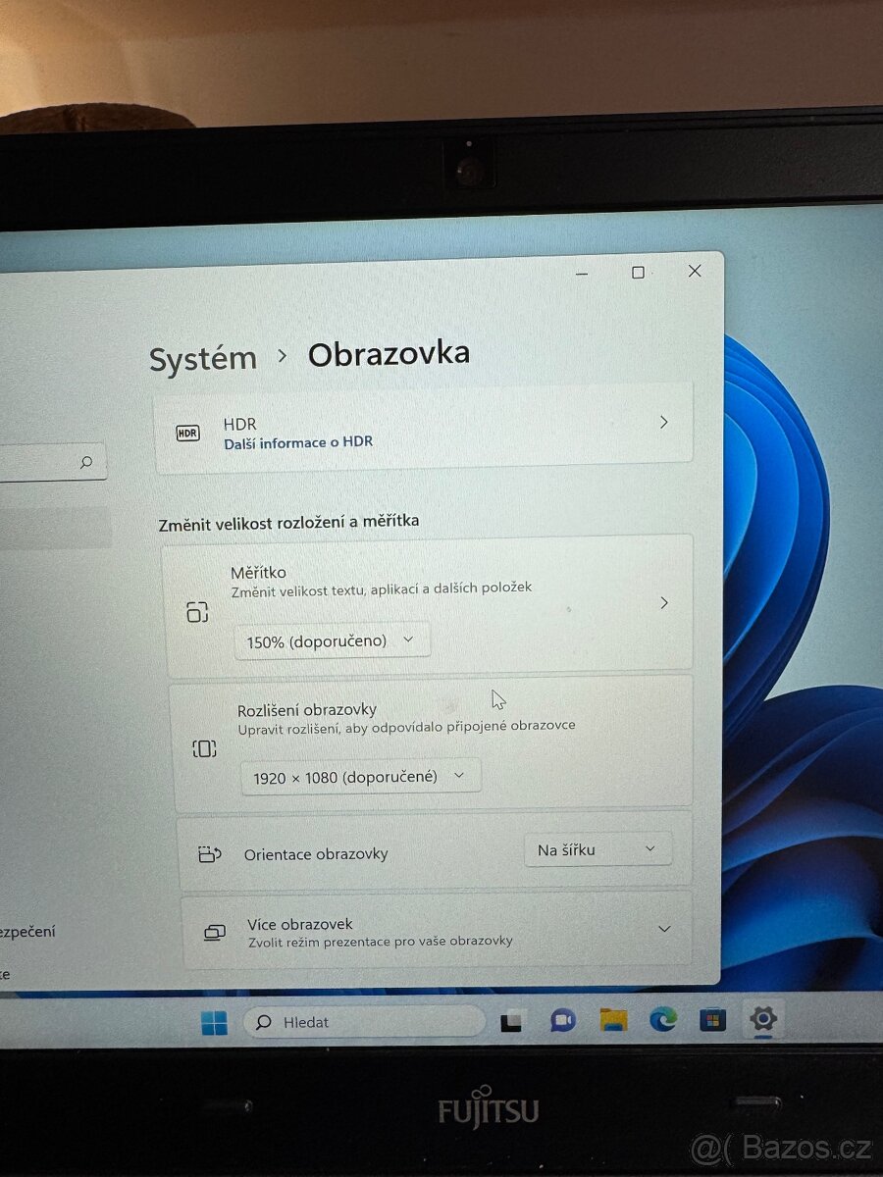883x1177 pixels.
Task: Click the Orientace obrazovky rotation icon
Action: point(211,853)
